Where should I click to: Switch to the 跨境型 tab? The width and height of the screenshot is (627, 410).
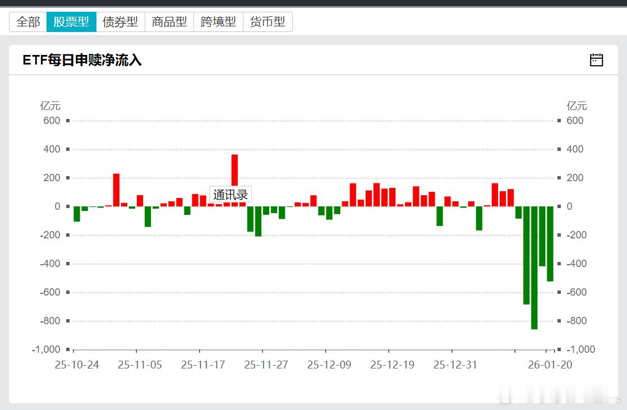(218, 22)
